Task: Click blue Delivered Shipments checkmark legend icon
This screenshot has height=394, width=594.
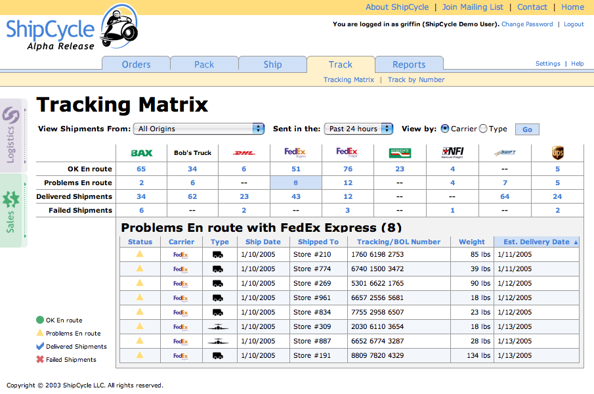Action: coord(40,346)
